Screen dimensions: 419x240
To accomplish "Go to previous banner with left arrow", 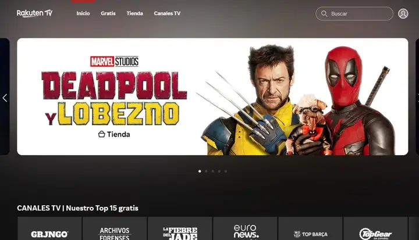I will (5, 98).
